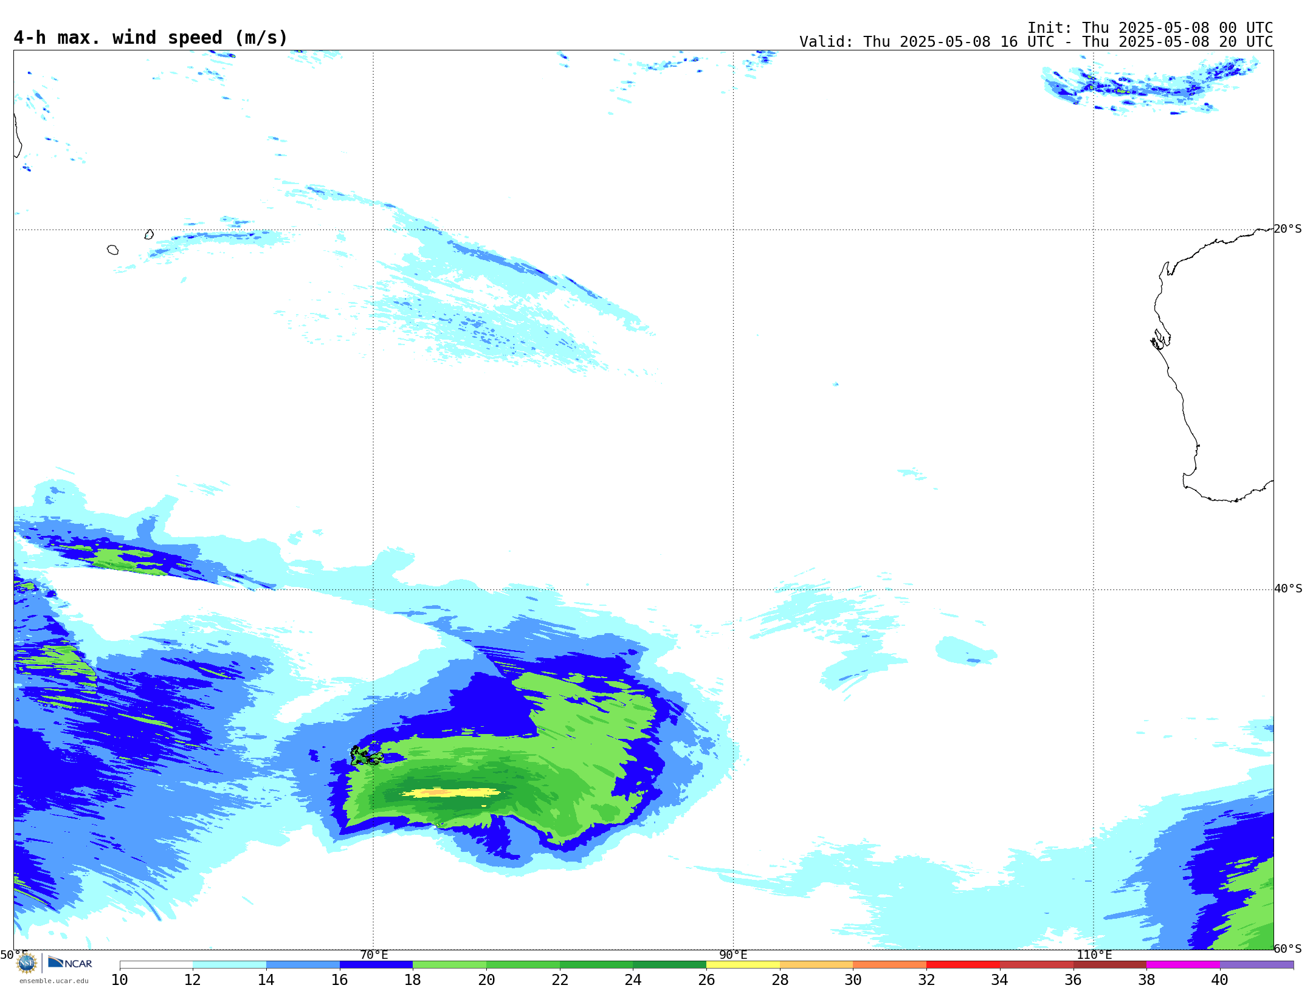1313x988 pixels.
Task: Click the orange 30–32 colorbar segment
Action: [889, 965]
